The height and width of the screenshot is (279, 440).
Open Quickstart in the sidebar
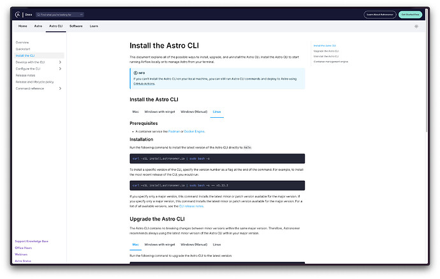(x=23, y=49)
